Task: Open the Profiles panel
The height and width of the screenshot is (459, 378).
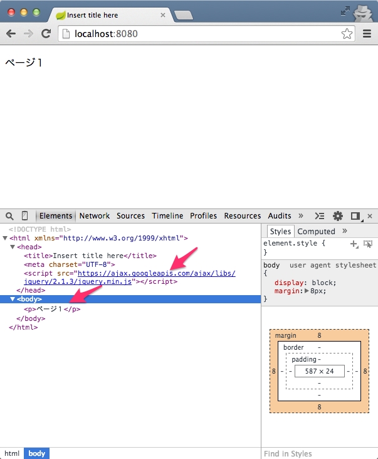Action: pos(203,216)
